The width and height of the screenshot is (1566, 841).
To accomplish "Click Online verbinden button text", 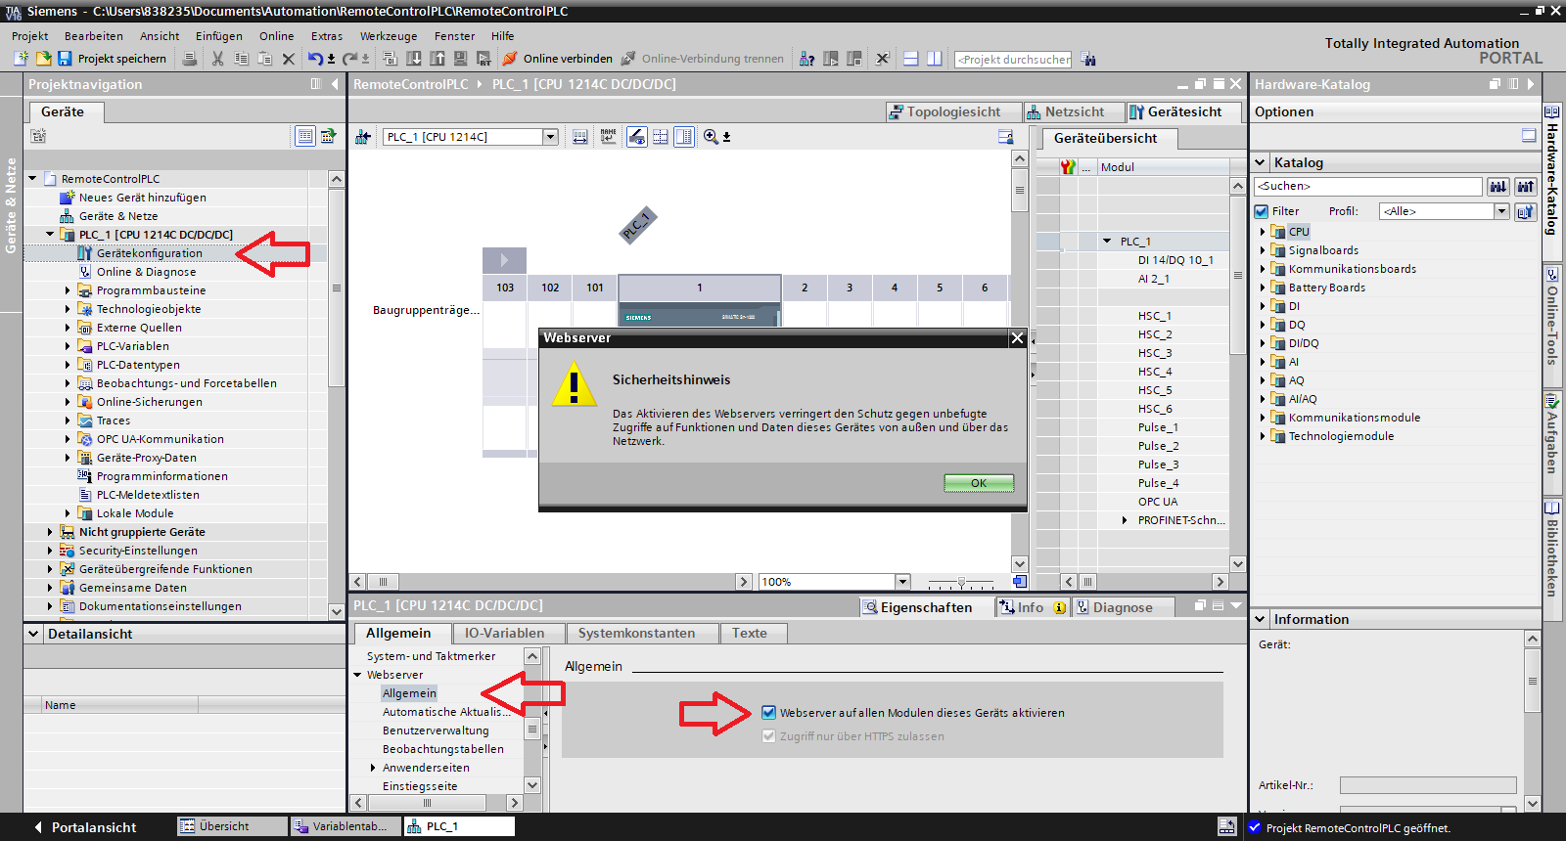I will tap(568, 59).
